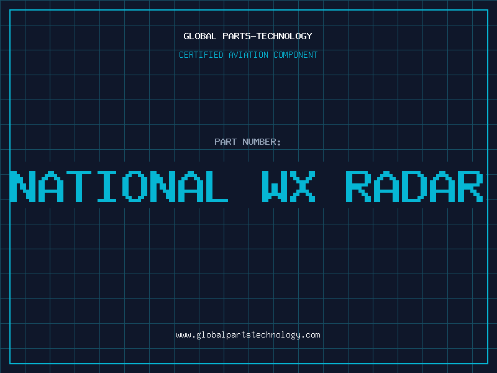Screen dimensions: 497x373
Task: Click the CERTIFIED AVIATION COMPONENT subtitle
Action: coord(248,55)
